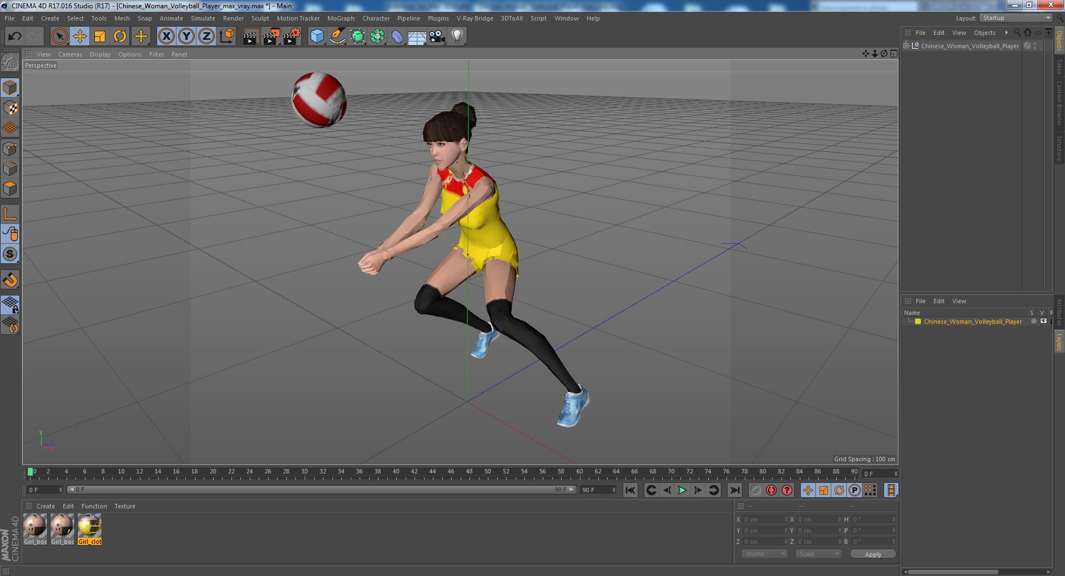Viewport: 1065px width, 576px height.
Task: Go to start of animation
Action: click(x=630, y=490)
